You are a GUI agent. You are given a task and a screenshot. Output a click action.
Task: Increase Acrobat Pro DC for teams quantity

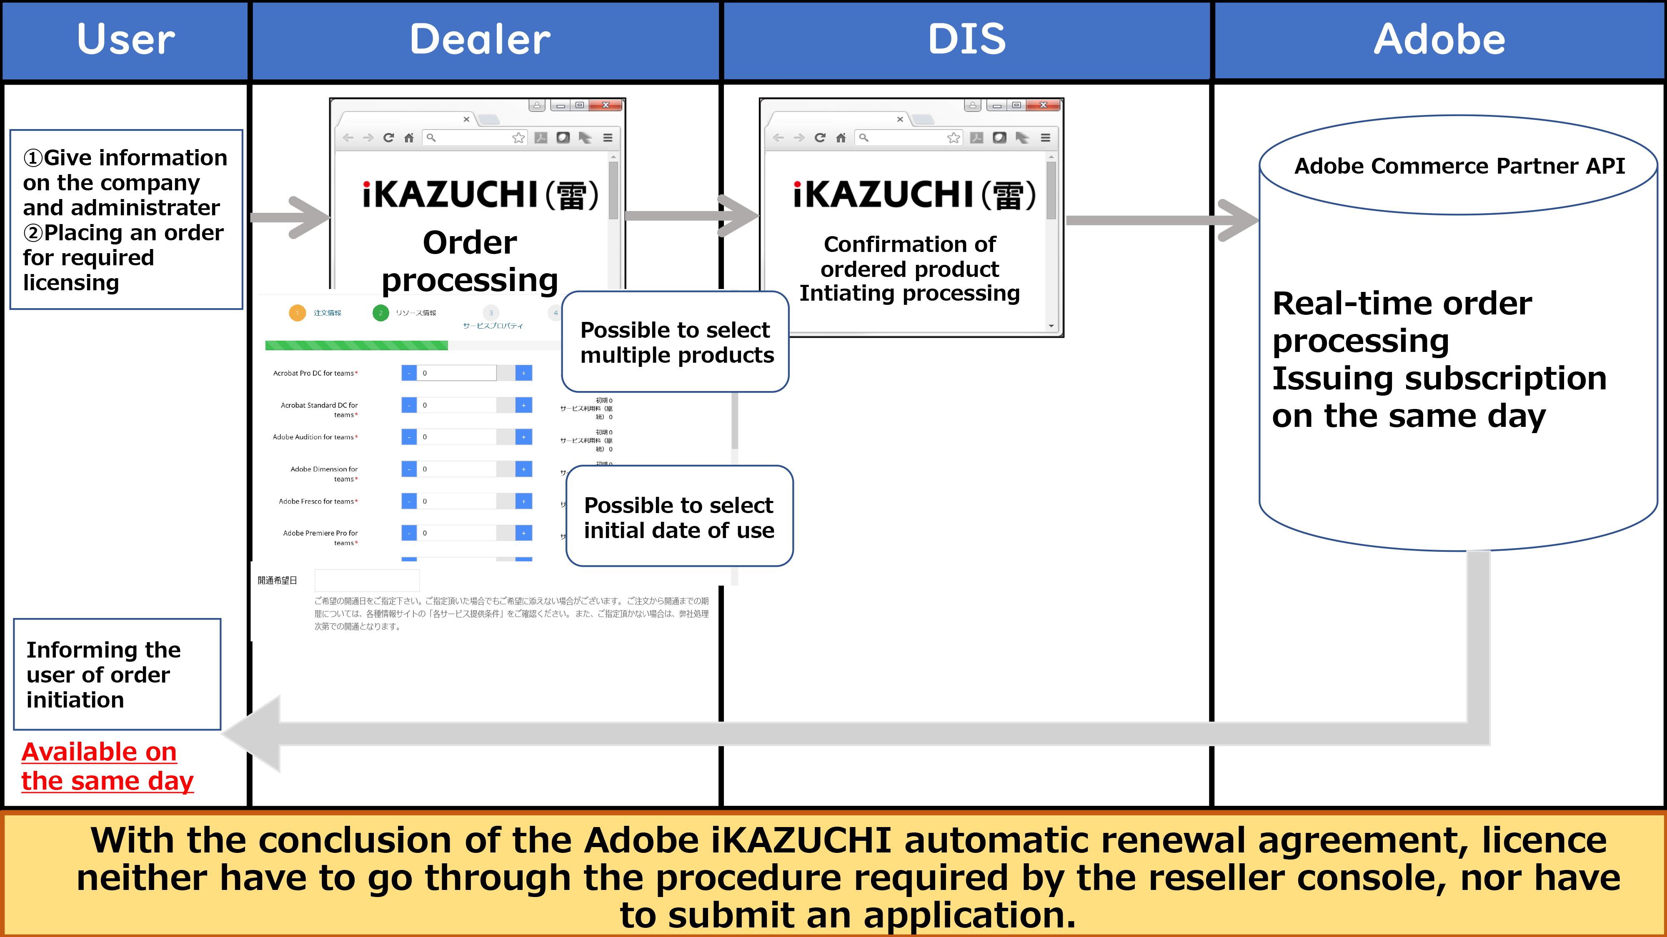(x=523, y=373)
